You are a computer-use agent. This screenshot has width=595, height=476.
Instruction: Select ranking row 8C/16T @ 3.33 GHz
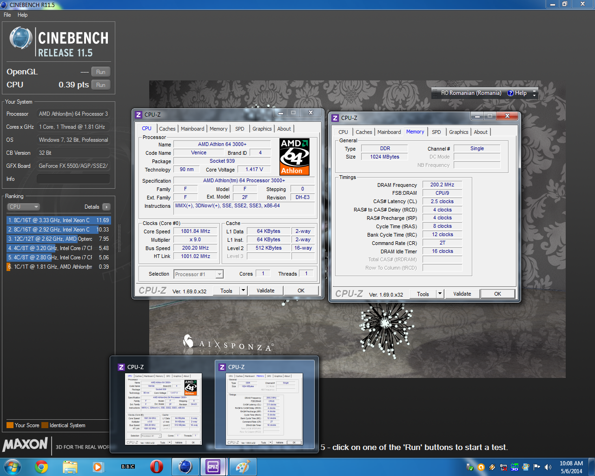pyautogui.click(x=59, y=220)
